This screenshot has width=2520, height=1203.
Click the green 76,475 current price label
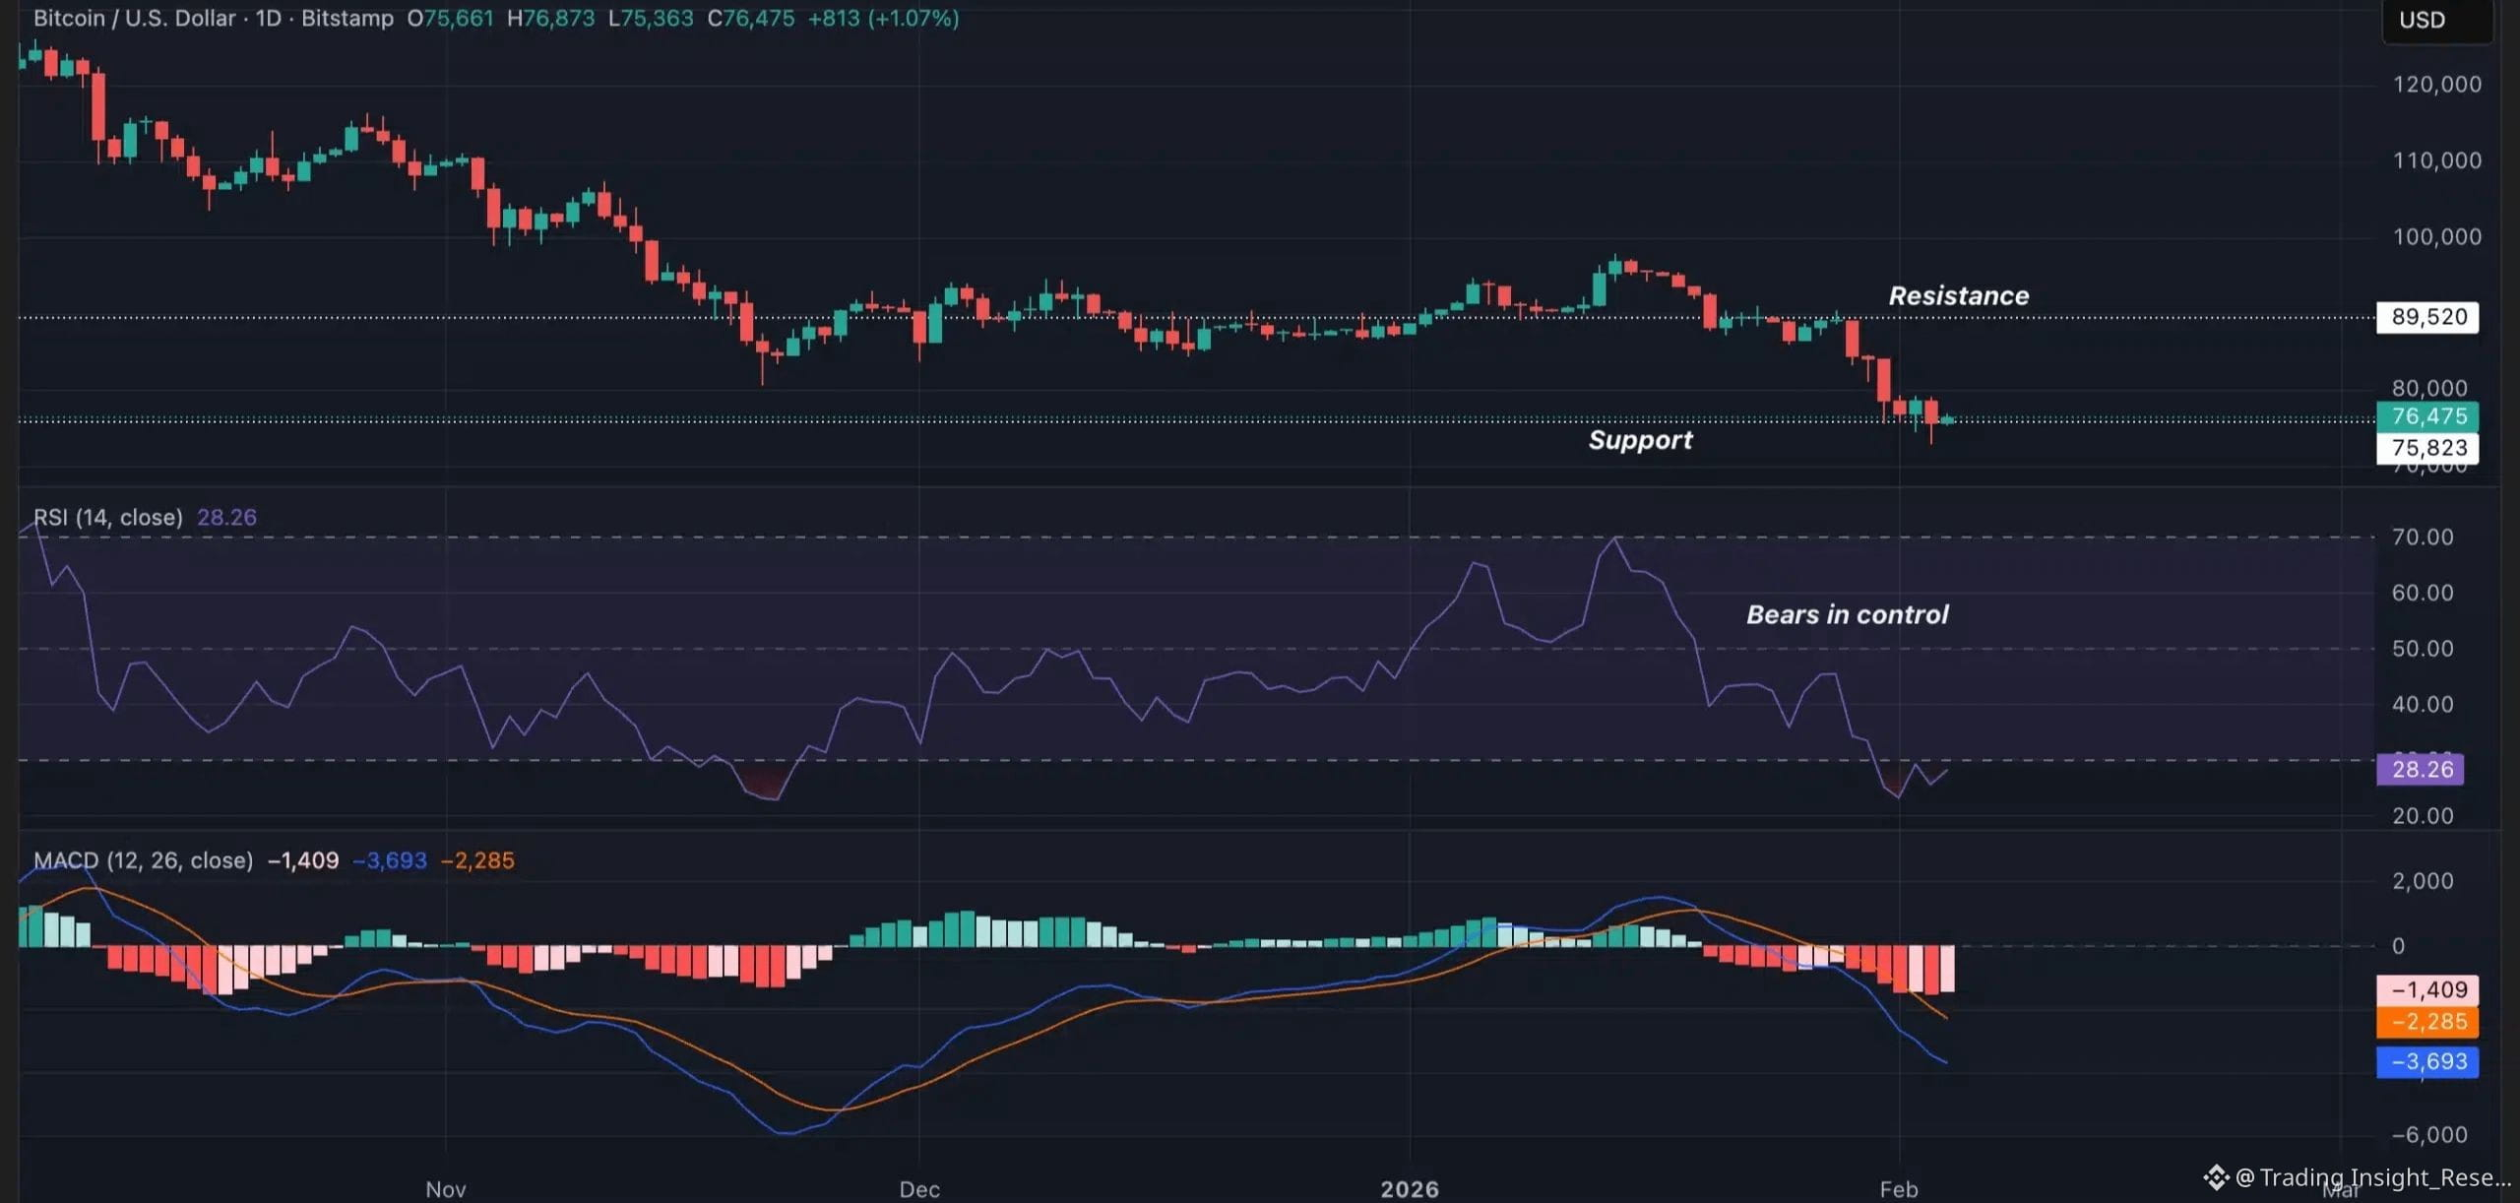pos(2428,416)
